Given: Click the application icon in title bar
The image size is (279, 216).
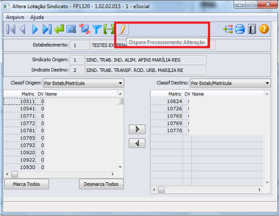Looking at the screenshot, I should click(x=7, y=7).
